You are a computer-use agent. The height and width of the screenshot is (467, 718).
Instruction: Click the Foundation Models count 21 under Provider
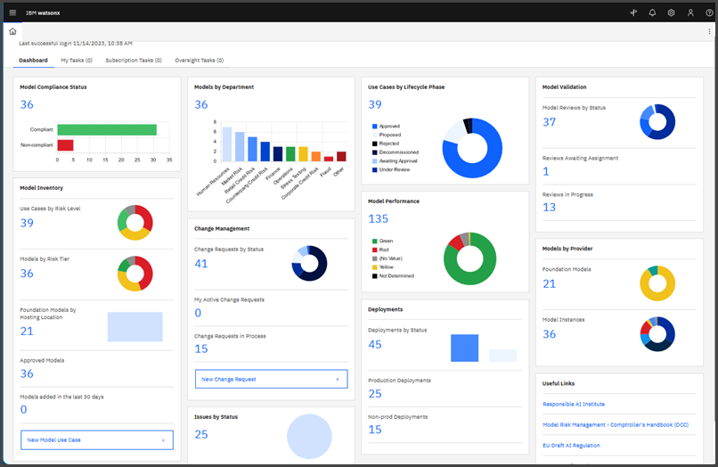(x=549, y=284)
